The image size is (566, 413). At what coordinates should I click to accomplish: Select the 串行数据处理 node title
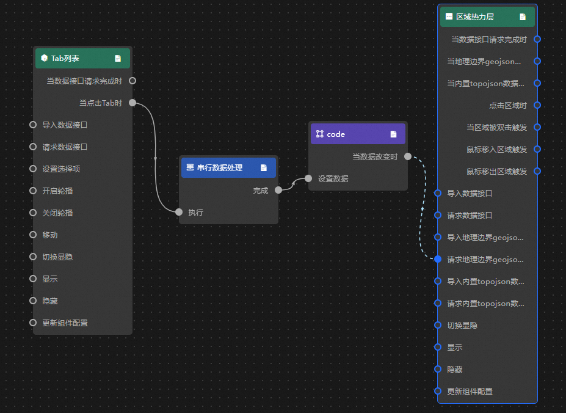click(x=220, y=167)
